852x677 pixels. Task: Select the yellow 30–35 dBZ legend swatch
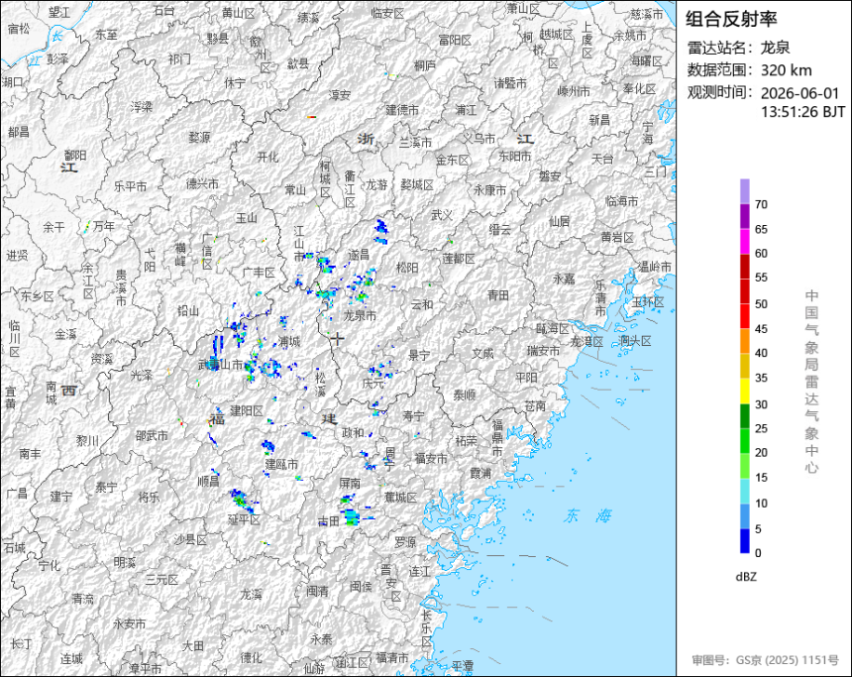point(744,391)
